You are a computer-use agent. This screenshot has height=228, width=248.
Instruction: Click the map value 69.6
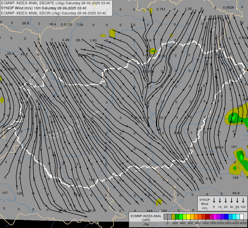236,193
